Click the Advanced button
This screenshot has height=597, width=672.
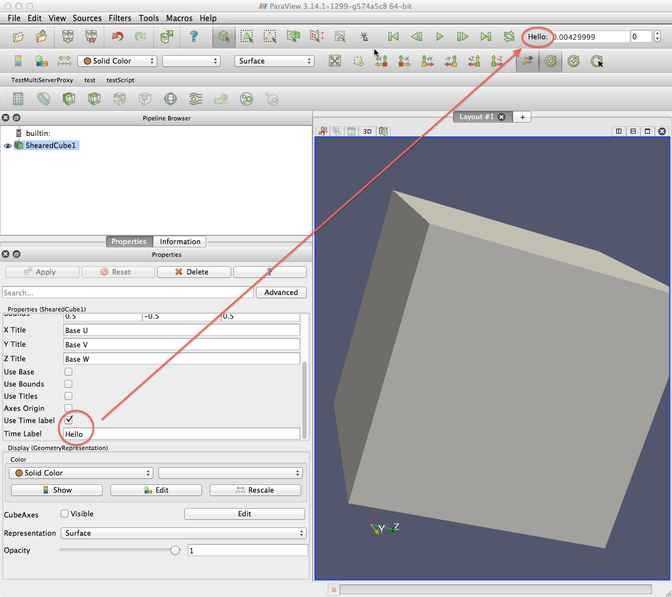(x=281, y=292)
